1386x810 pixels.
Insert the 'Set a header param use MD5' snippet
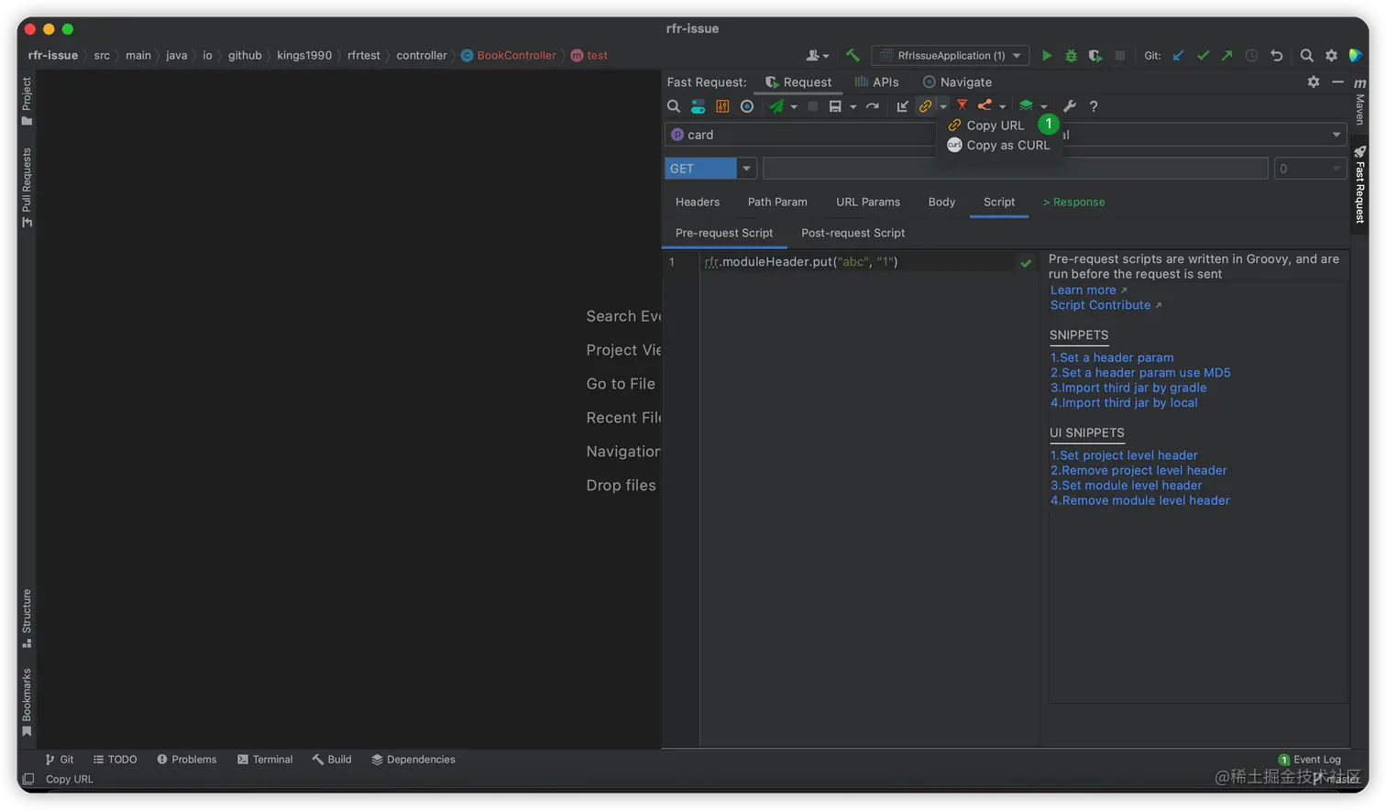[1139, 373]
